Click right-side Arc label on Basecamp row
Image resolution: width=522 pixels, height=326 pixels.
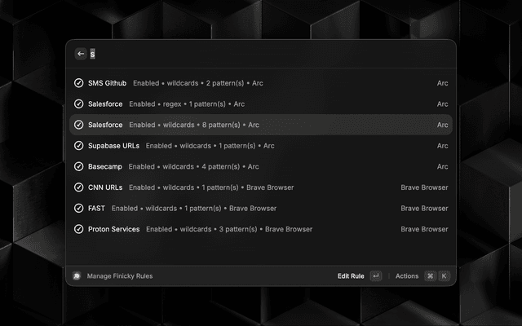[442, 166]
